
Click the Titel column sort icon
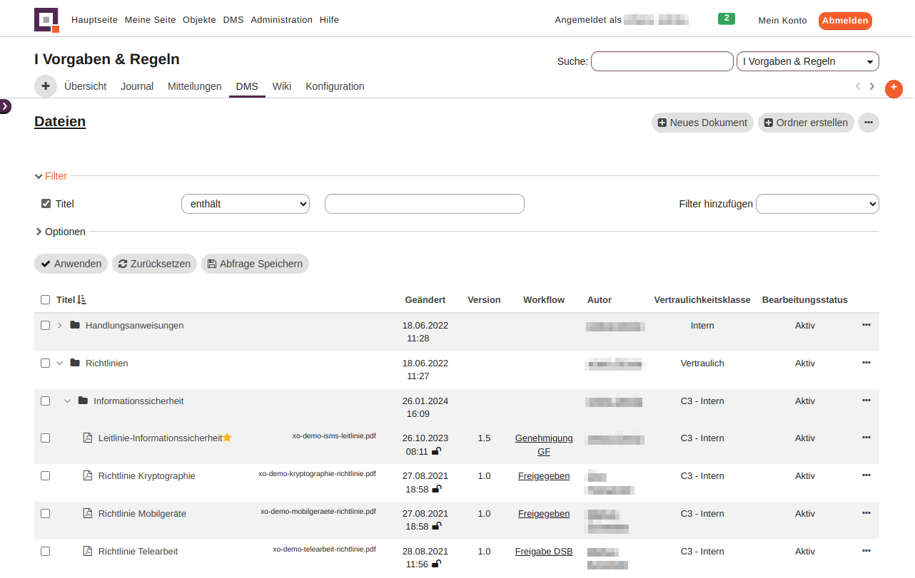81,300
